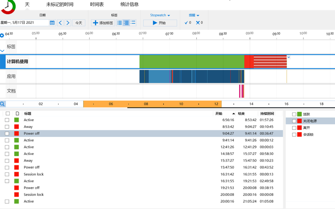335x209 pixels.
Task: Click the green active block in 计算机使用 timeline
Action: 192,62
